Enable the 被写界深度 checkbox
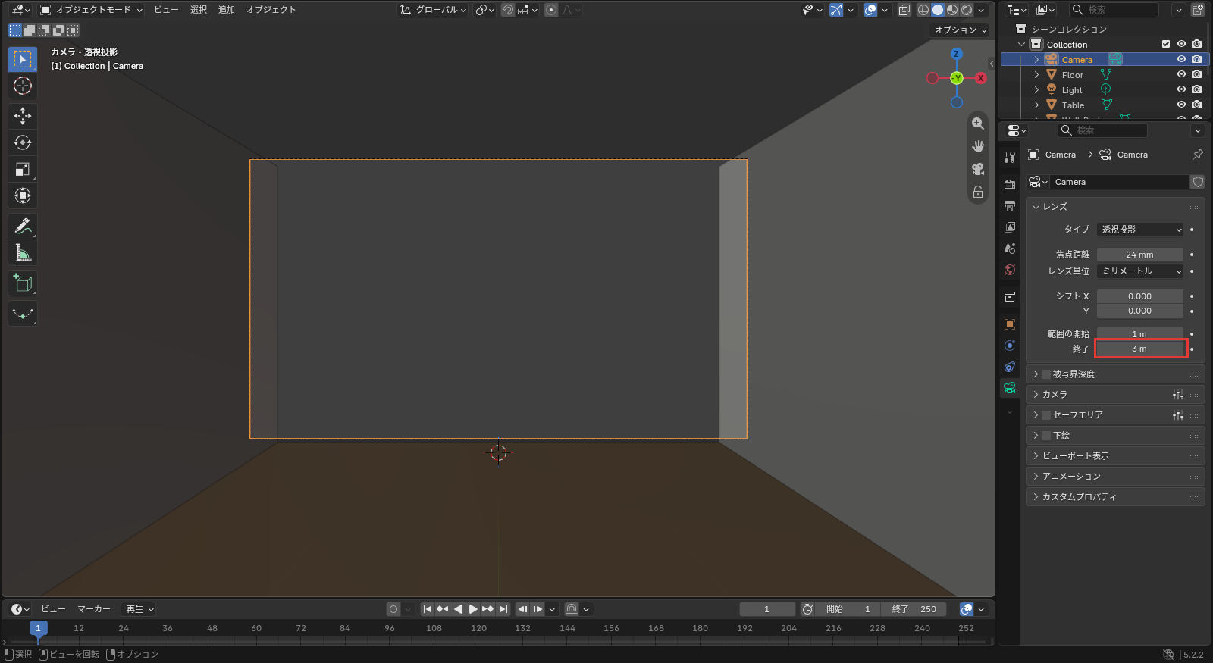The width and height of the screenshot is (1213, 663). [x=1046, y=374]
